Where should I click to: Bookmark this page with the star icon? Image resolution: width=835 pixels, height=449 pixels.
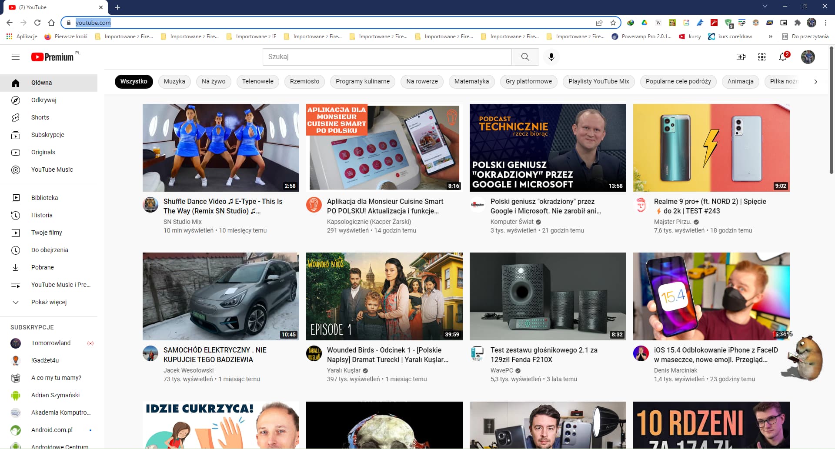(613, 23)
